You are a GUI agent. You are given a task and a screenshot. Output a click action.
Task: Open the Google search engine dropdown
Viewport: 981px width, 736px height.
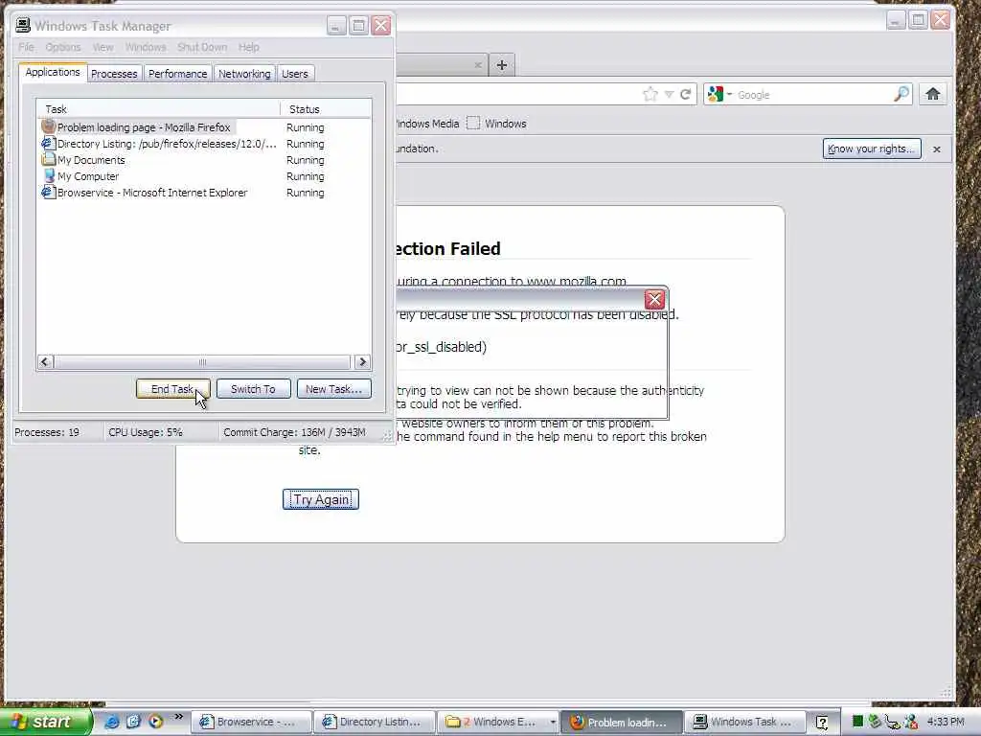pos(719,95)
